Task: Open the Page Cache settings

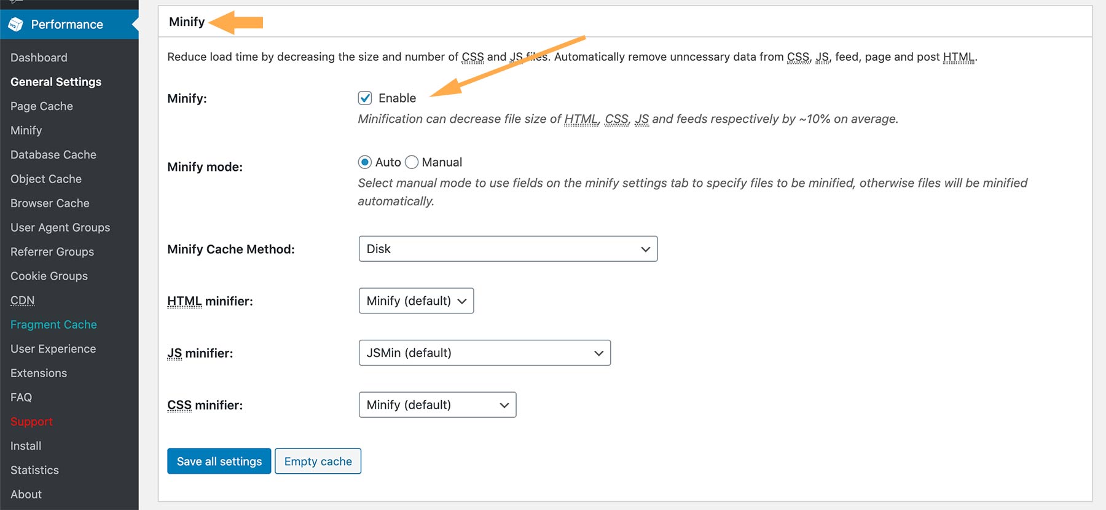Action: [x=41, y=106]
